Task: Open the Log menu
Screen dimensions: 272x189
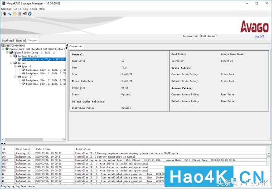Action: pos(25,9)
